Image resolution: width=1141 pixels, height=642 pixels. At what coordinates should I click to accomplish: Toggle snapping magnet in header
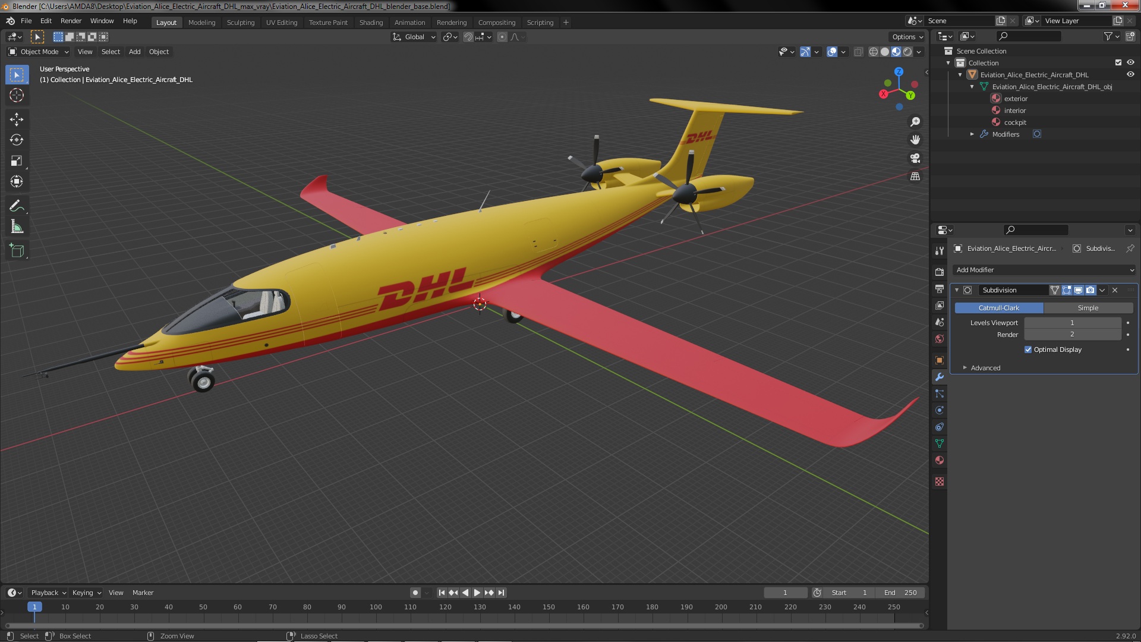point(468,37)
